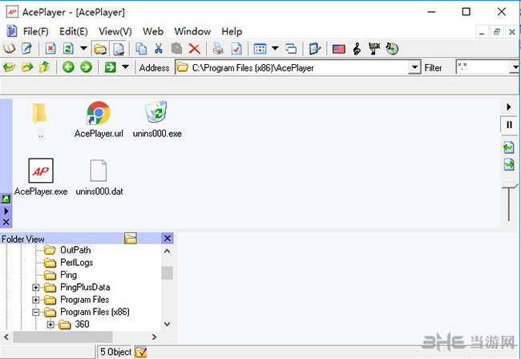This screenshot has height=359, width=521.
Task: Expand the PingPlusData tree node
Action: (36, 287)
